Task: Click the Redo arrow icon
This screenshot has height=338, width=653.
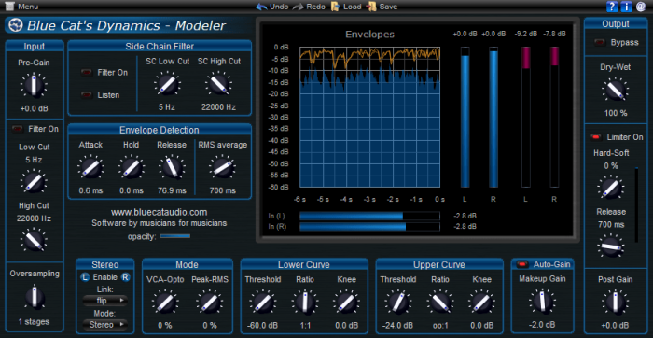Action: click(x=298, y=7)
